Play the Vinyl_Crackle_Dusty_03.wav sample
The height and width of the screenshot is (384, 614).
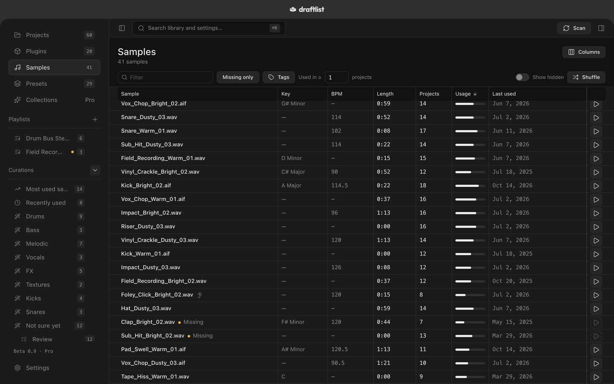[596, 241]
